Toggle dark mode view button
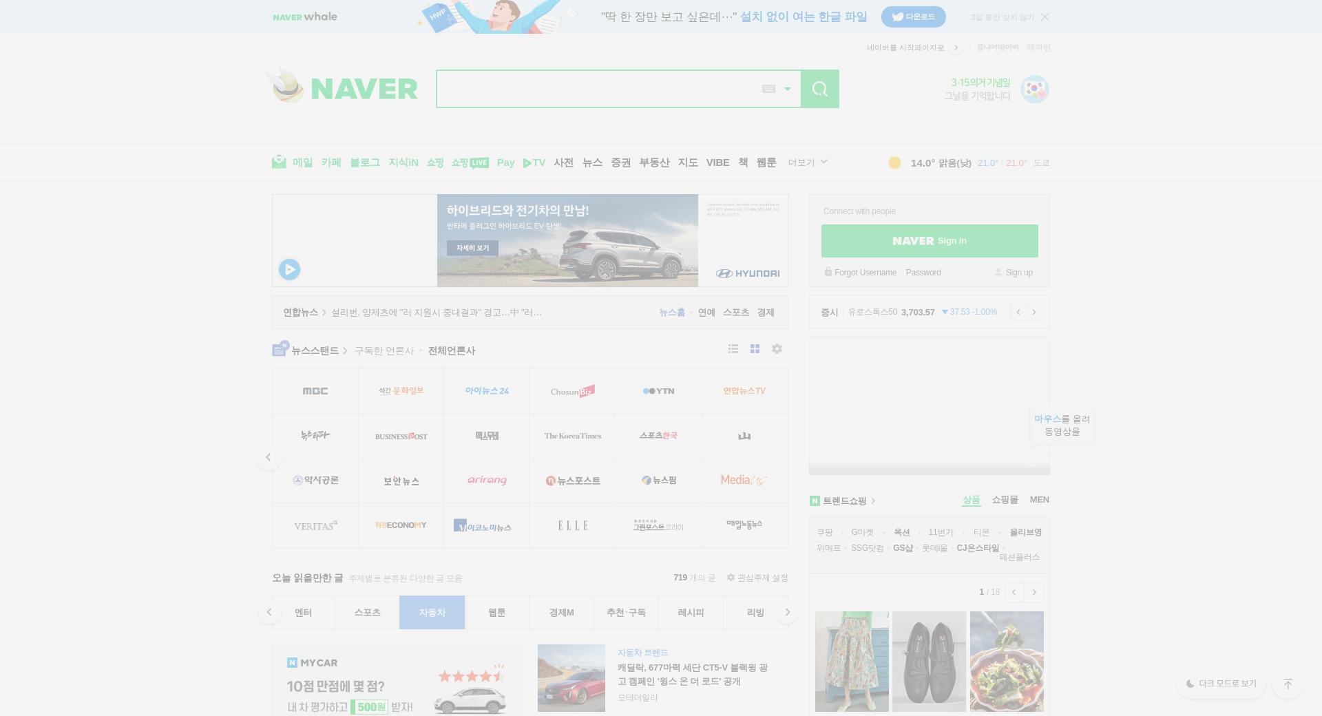 click(x=1221, y=684)
